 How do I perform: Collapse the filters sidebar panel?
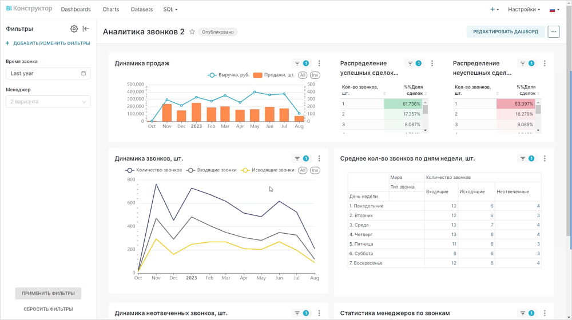(x=86, y=29)
